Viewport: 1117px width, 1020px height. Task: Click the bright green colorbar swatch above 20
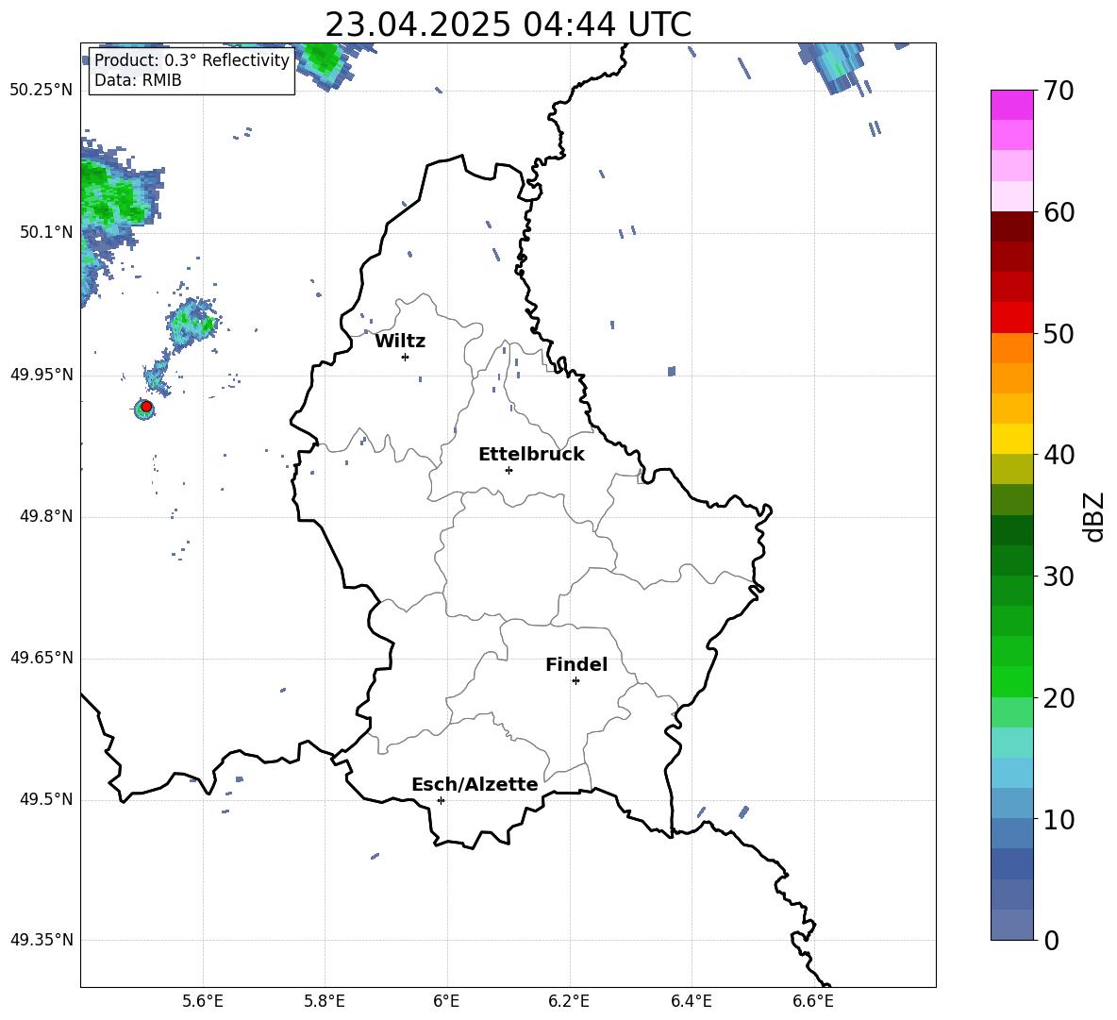(1011, 681)
